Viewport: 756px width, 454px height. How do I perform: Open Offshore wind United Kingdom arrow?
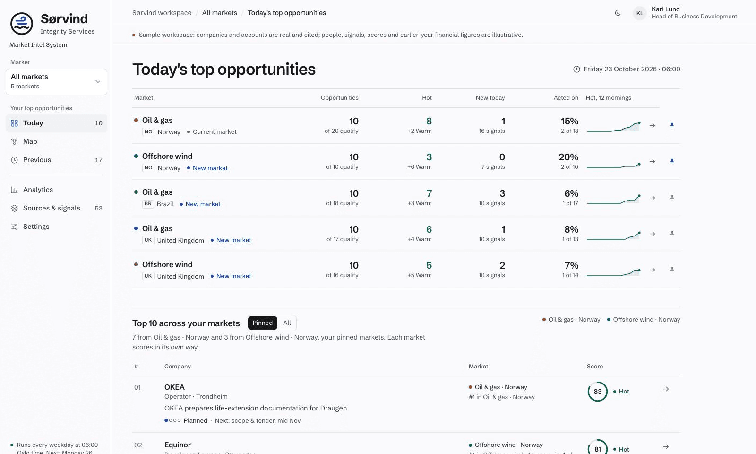652,270
